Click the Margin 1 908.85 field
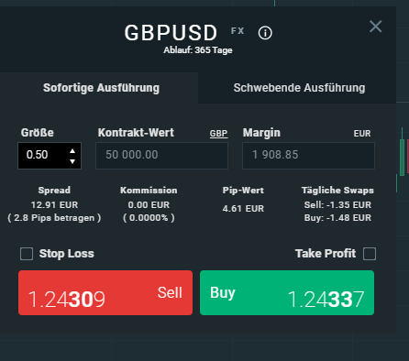 (308, 156)
